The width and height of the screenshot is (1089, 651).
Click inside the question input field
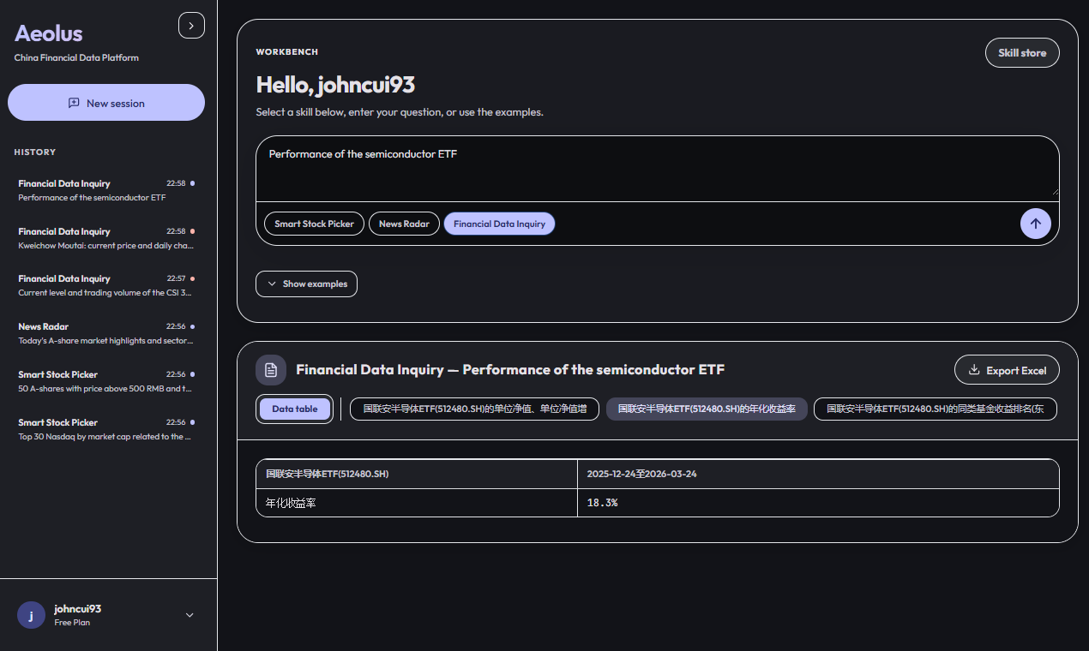[x=658, y=167]
